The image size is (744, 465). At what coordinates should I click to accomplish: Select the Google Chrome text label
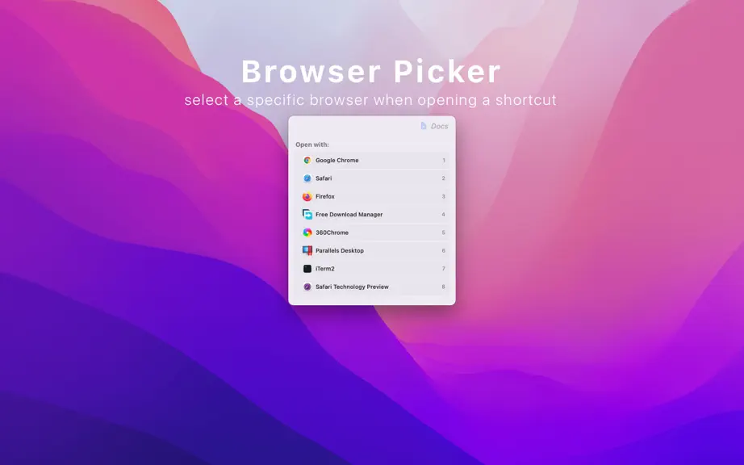336,161
